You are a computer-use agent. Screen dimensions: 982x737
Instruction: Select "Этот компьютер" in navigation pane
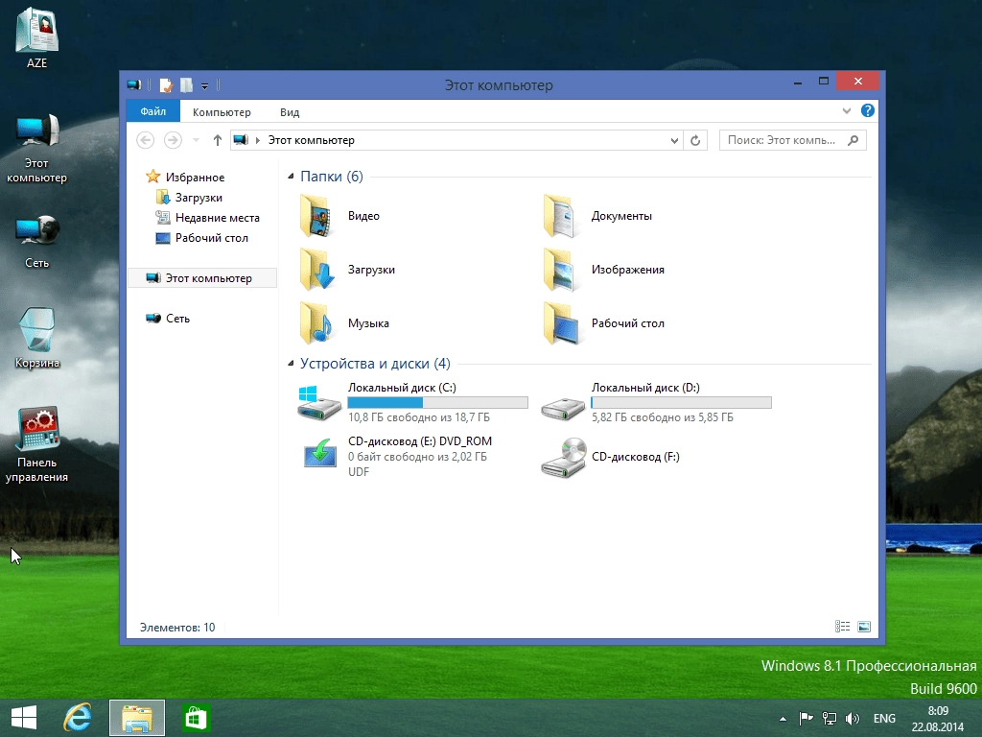(x=202, y=278)
